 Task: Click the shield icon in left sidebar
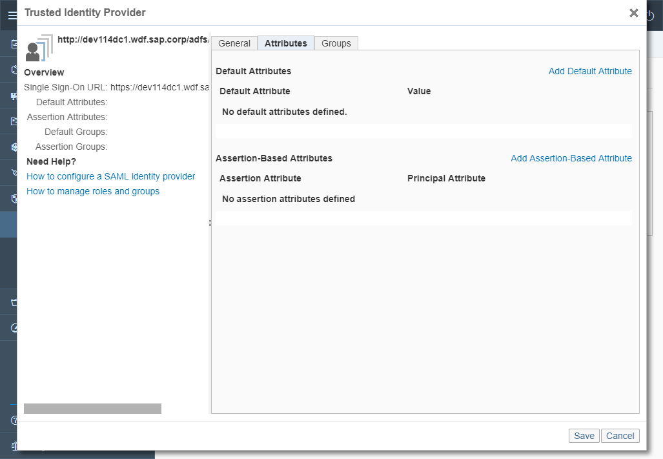(14, 199)
